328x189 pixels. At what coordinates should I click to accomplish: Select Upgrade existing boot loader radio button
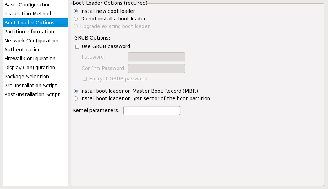[x=76, y=26]
